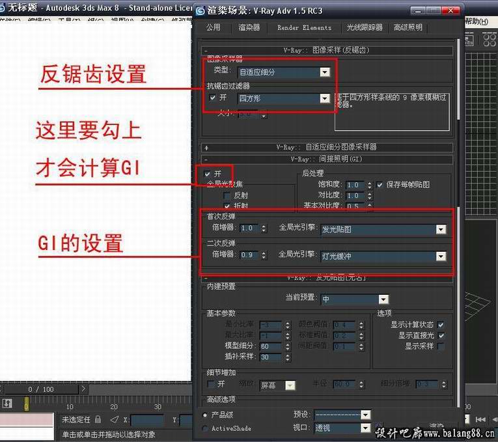Adjust the 对比度 spinner arrows

(369, 195)
